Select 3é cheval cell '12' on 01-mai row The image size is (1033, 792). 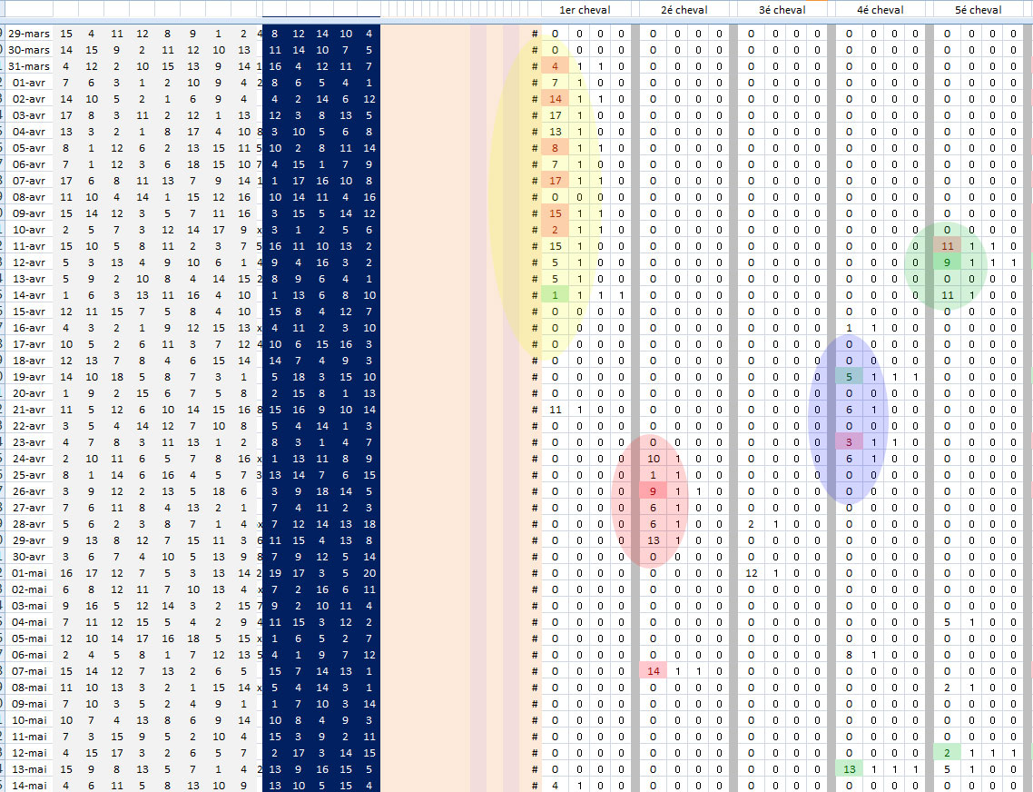pos(751,573)
